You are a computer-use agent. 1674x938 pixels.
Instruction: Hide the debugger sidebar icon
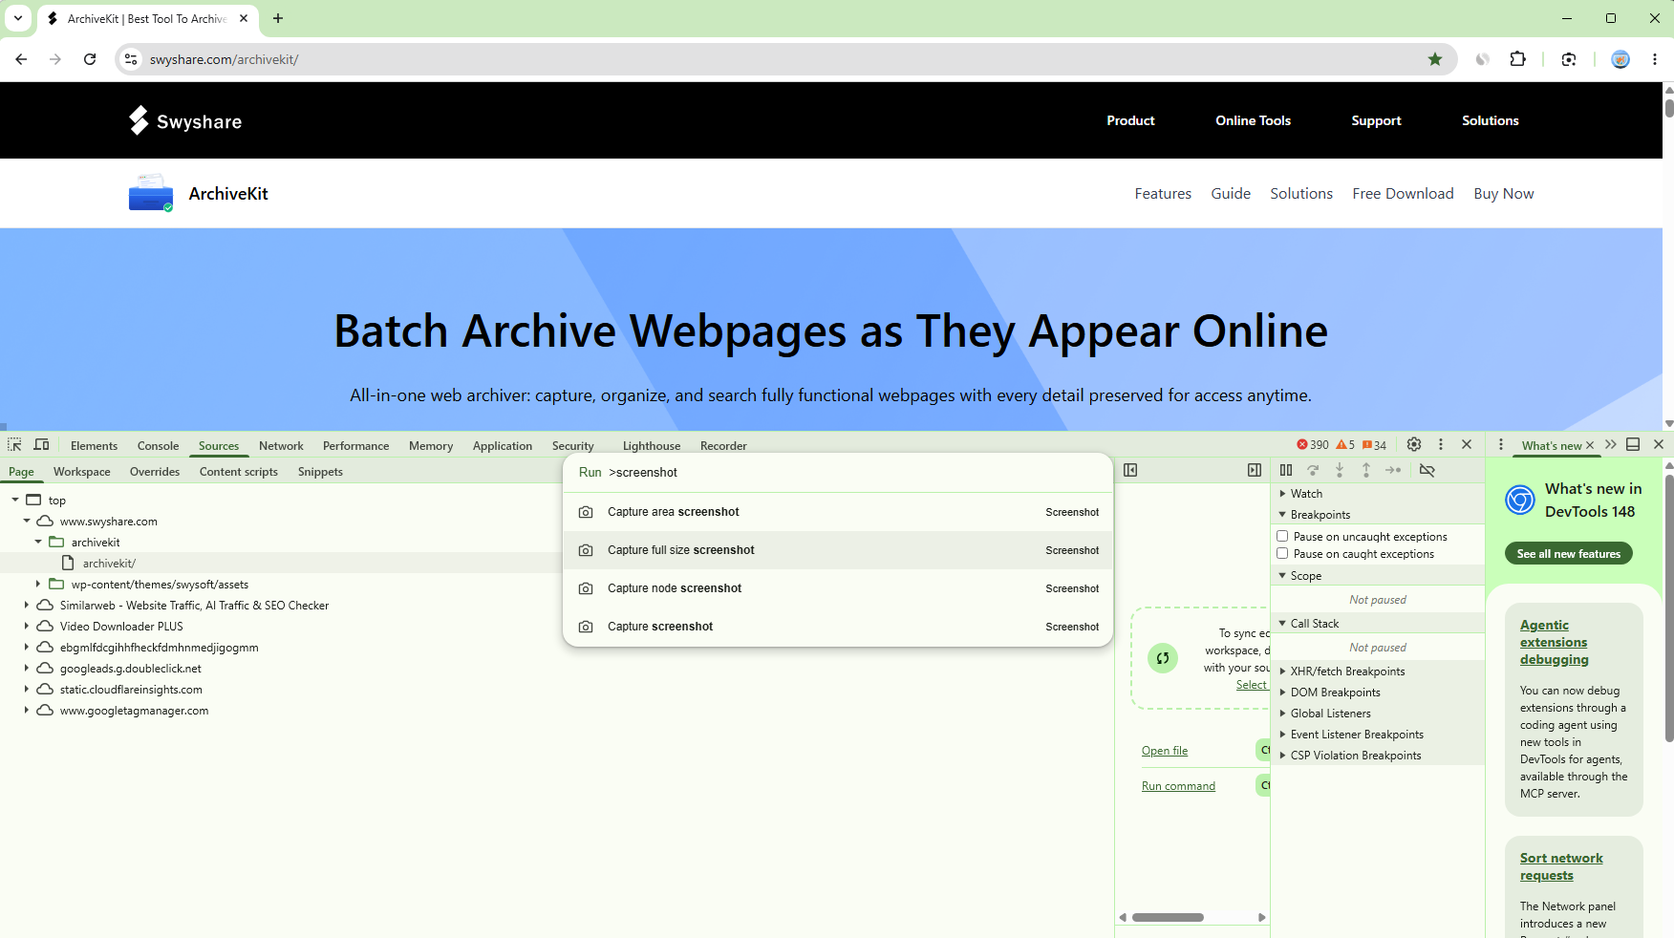coord(1255,470)
